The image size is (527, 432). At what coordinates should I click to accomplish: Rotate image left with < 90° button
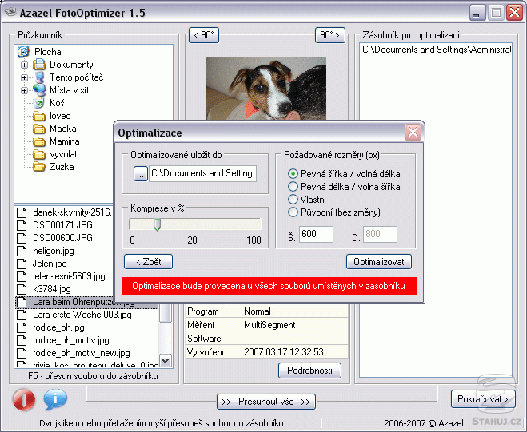point(204,35)
